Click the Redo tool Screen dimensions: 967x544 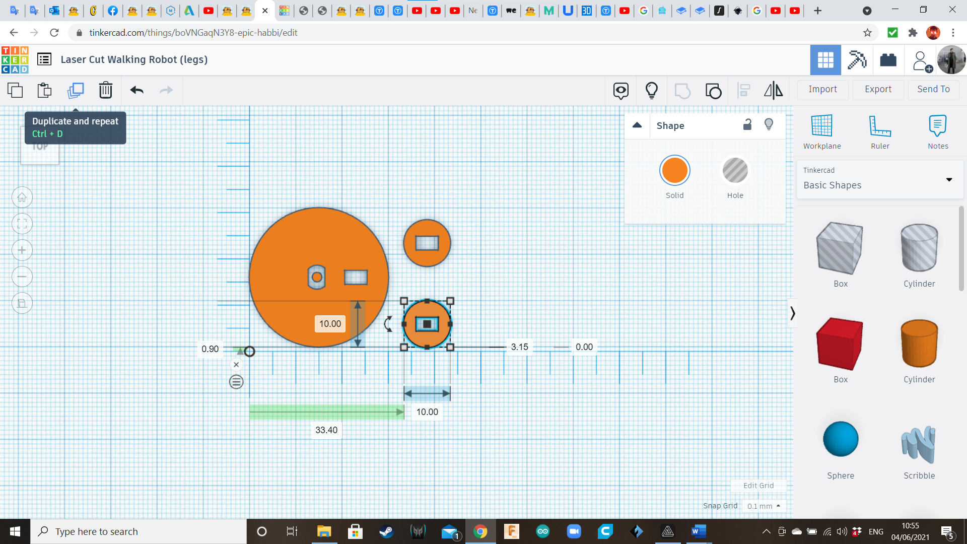click(166, 90)
